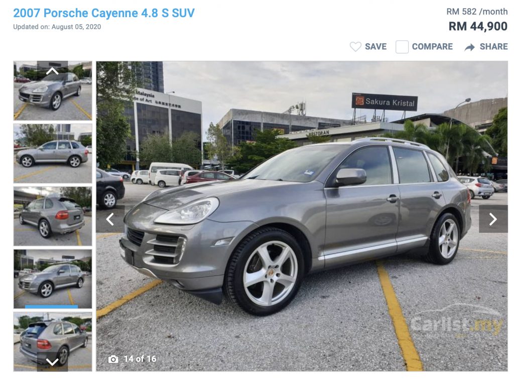Click the COMPARE label
514x381 pixels.
[x=432, y=47]
